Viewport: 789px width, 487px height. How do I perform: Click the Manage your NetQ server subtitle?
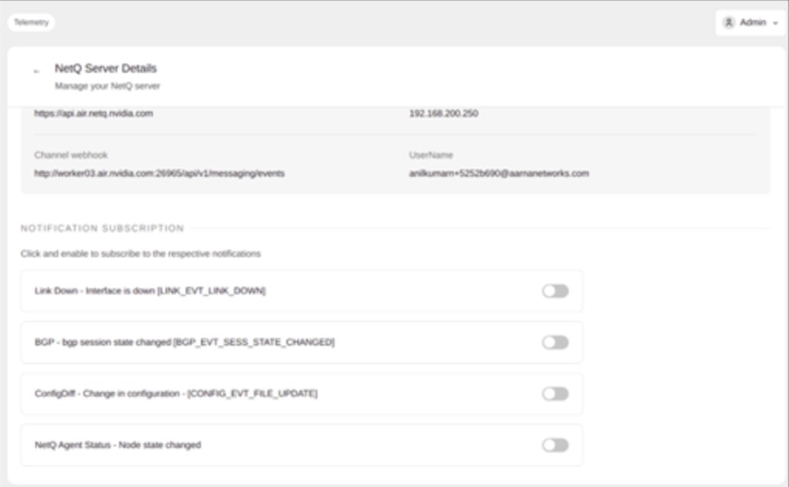click(107, 86)
